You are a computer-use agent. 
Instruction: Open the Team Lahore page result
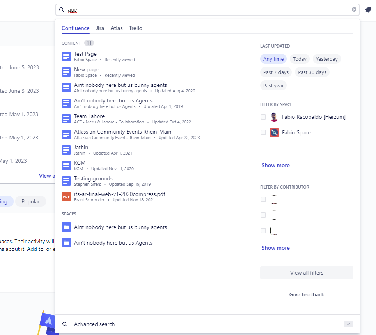click(x=155, y=119)
